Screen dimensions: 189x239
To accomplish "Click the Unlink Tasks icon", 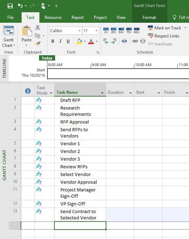I will (x=143, y=41).
